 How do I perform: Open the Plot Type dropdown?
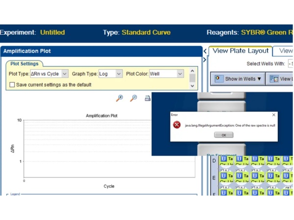click(x=65, y=74)
